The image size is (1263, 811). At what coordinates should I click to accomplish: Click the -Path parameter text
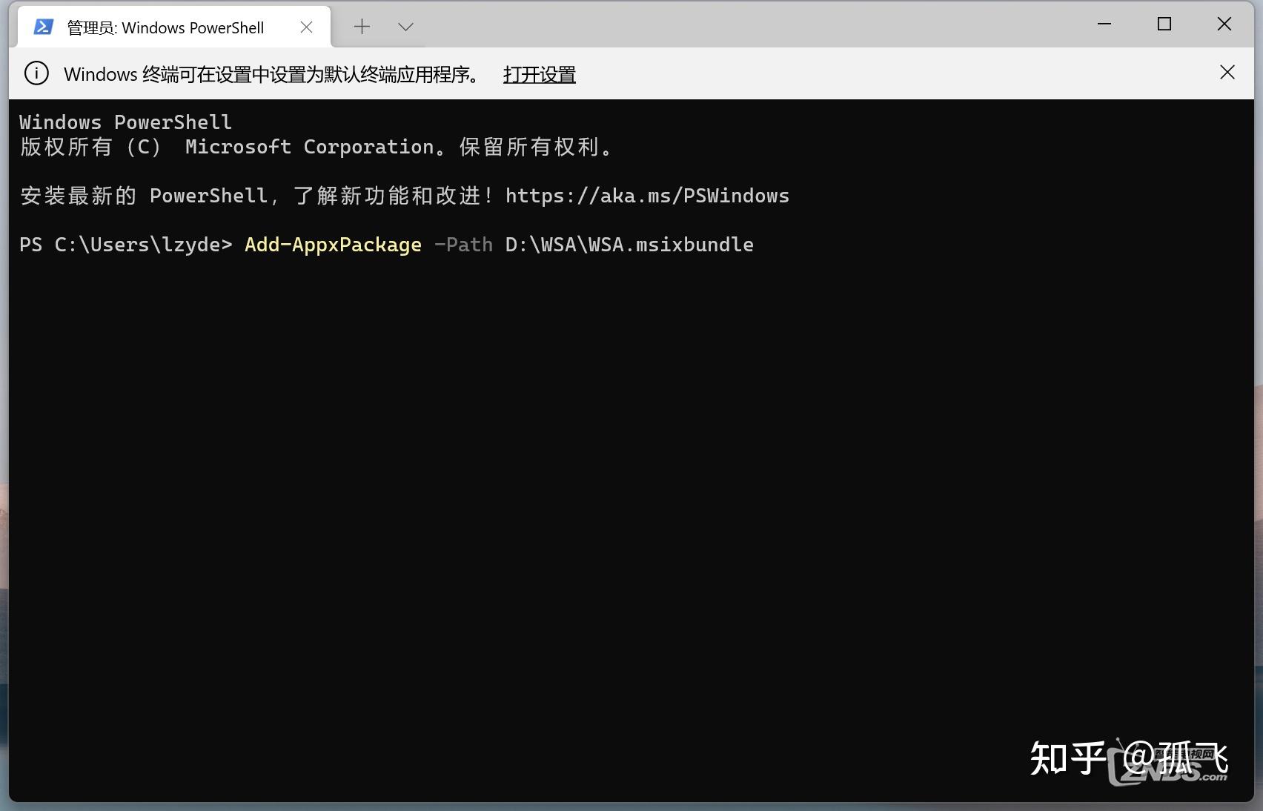tap(463, 245)
